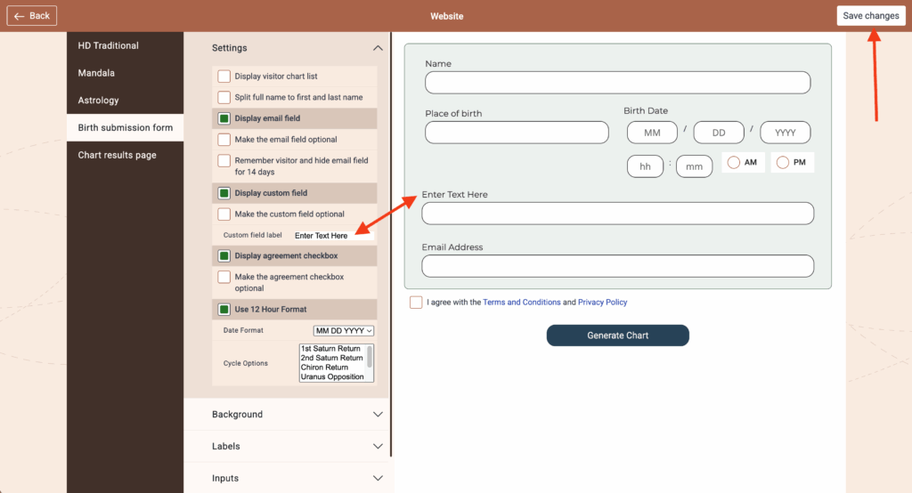912x493 pixels.
Task: Enable Display visitor chart list checkbox
Action: [224, 77]
